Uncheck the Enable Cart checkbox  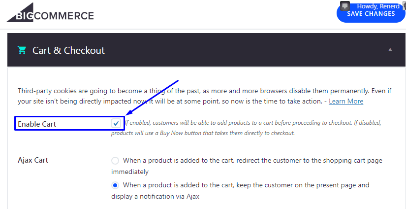[116, 123]
